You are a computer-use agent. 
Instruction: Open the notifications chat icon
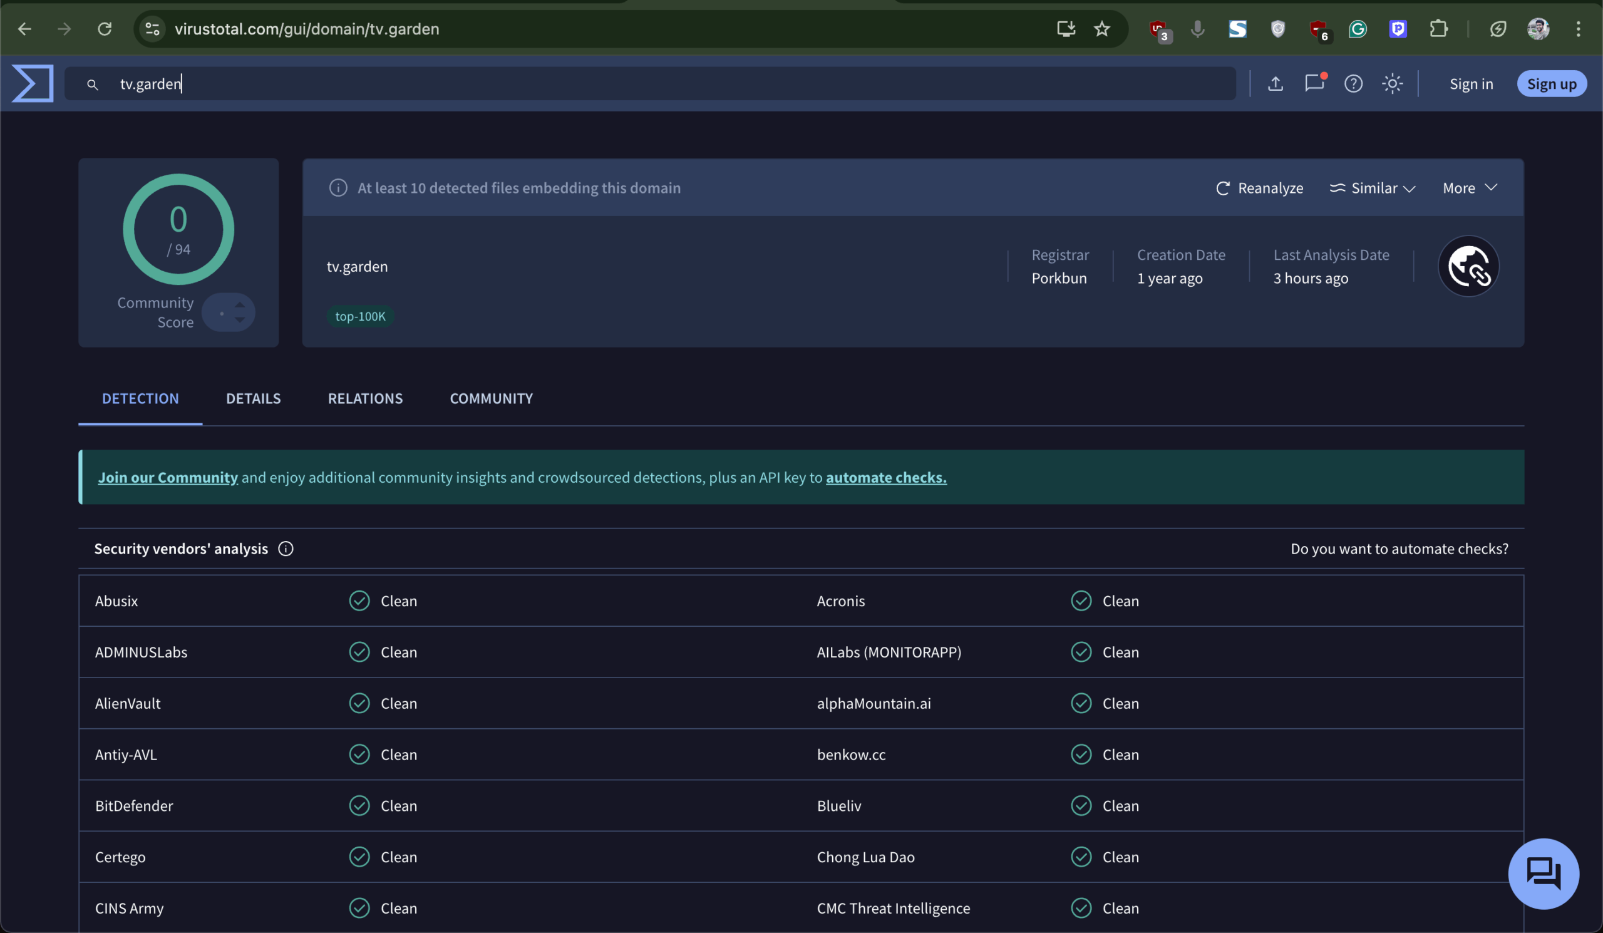click(1314, 83)
